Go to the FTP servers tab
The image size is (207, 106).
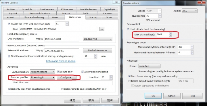click(x=67, y=9)
